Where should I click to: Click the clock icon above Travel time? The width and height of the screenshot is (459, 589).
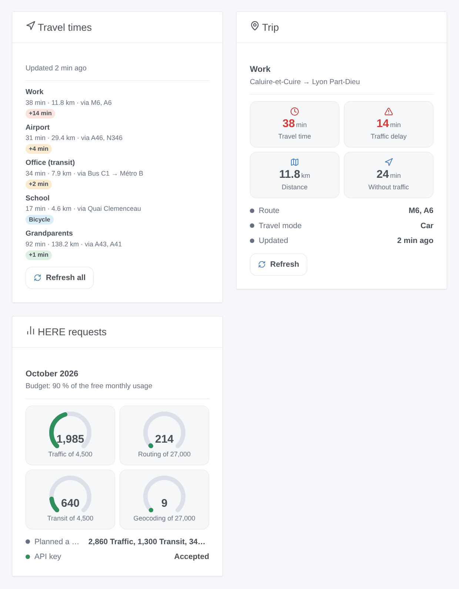pos(295,112)
